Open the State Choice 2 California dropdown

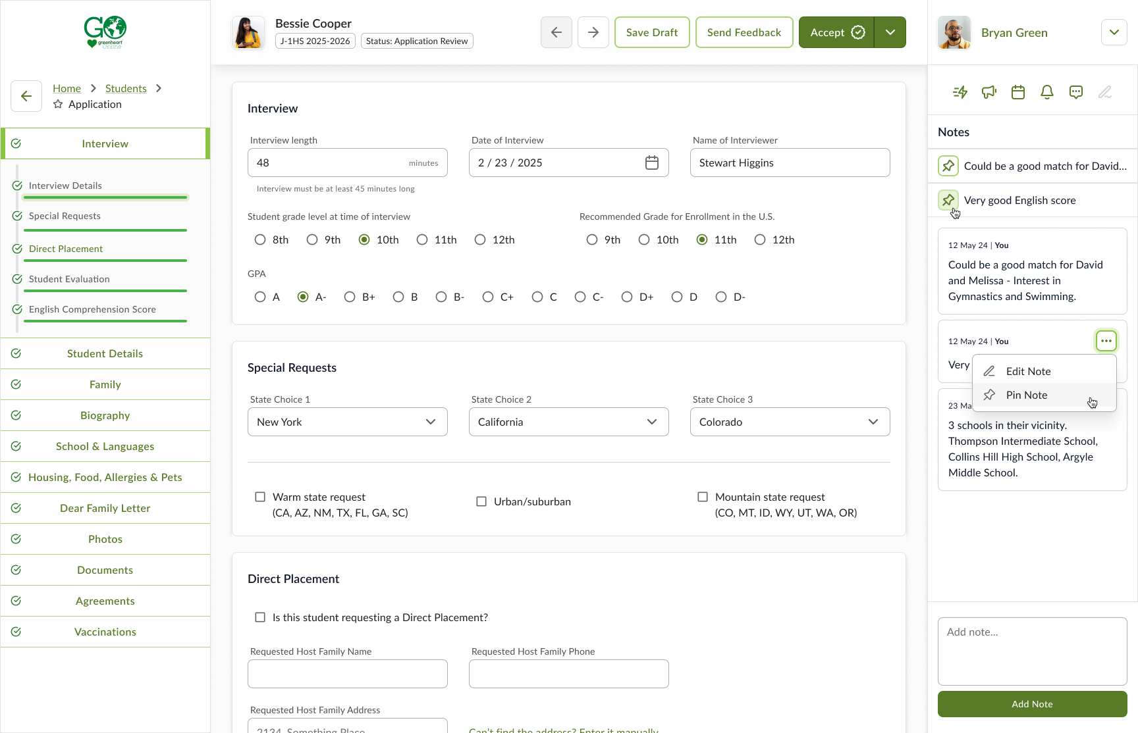point(569,422)
